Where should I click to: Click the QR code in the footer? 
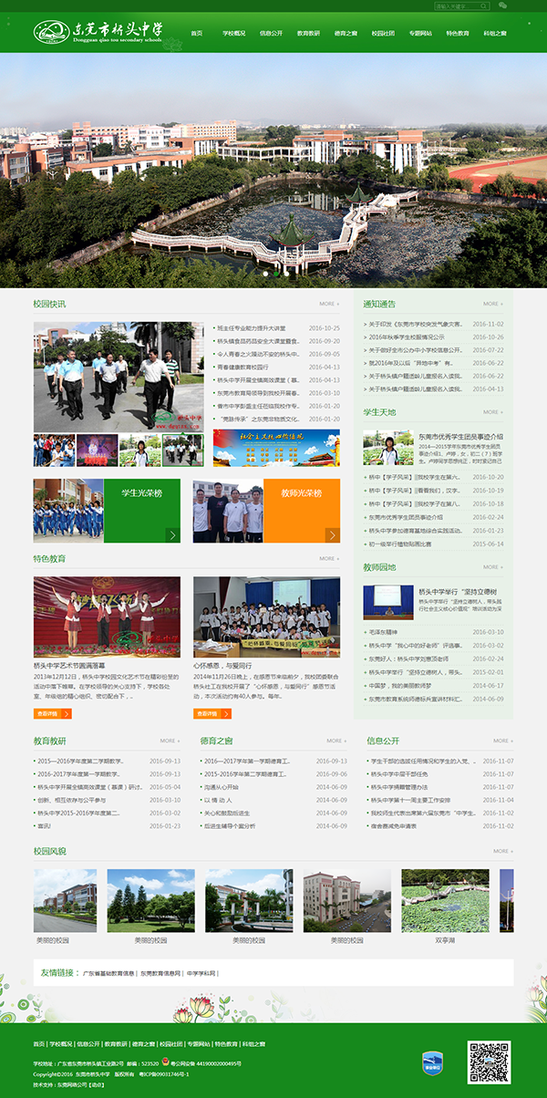(x=489, y=1062)
